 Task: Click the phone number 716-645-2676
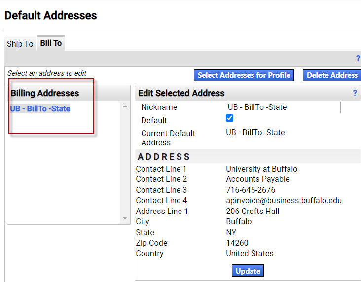pyautogui.click(x=251, y=190)
